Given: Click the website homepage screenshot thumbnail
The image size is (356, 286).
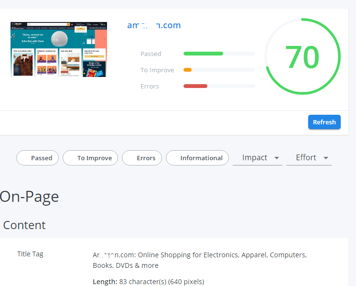Looking at the screenshot, I should point(59,49).
